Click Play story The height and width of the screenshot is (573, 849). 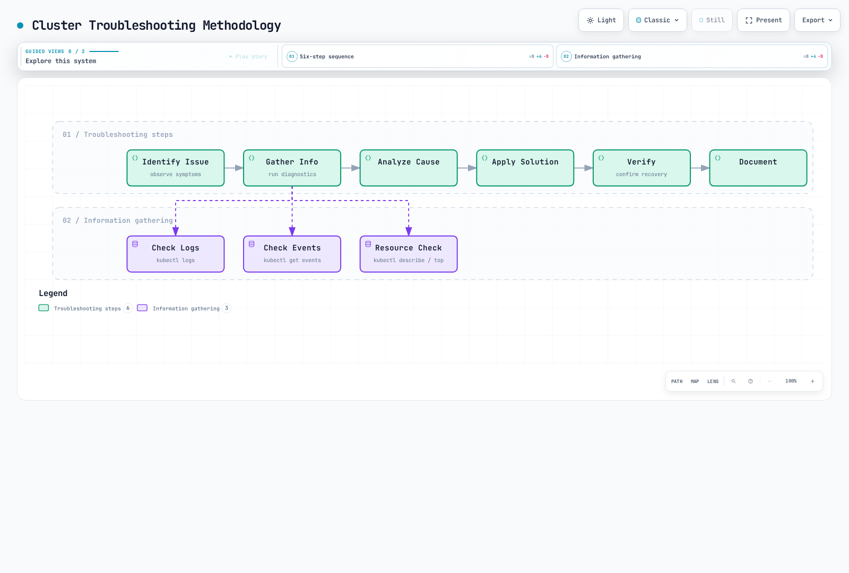(248, 56)
